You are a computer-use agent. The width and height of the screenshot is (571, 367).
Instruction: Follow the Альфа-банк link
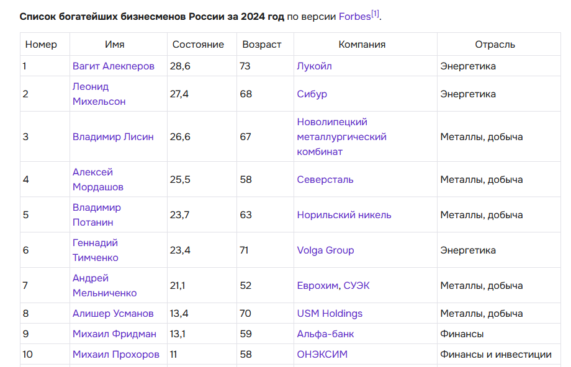pyautogui.click(x=325, y=334)
